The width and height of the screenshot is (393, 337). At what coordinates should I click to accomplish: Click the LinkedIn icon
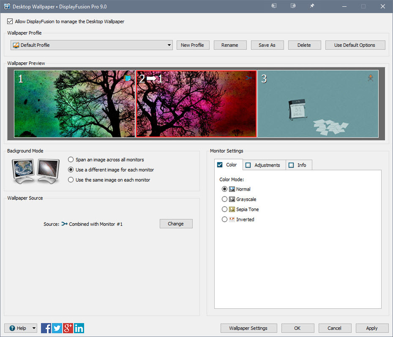pos(79,328)
